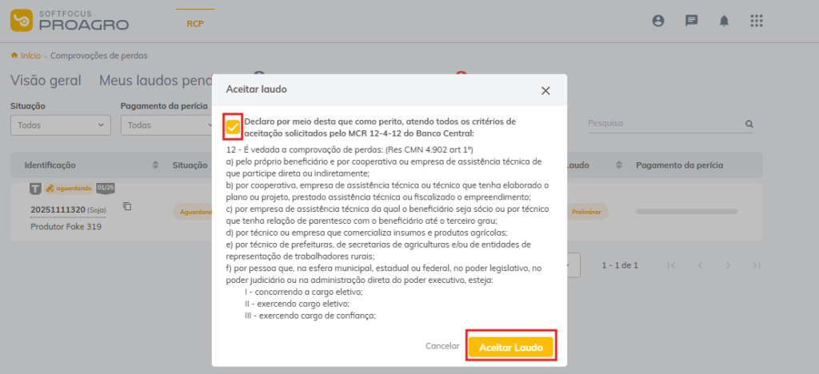Viewport: 819px width, 374px height.
Task: Open the apps grid menu
Action: pos(757,21)
